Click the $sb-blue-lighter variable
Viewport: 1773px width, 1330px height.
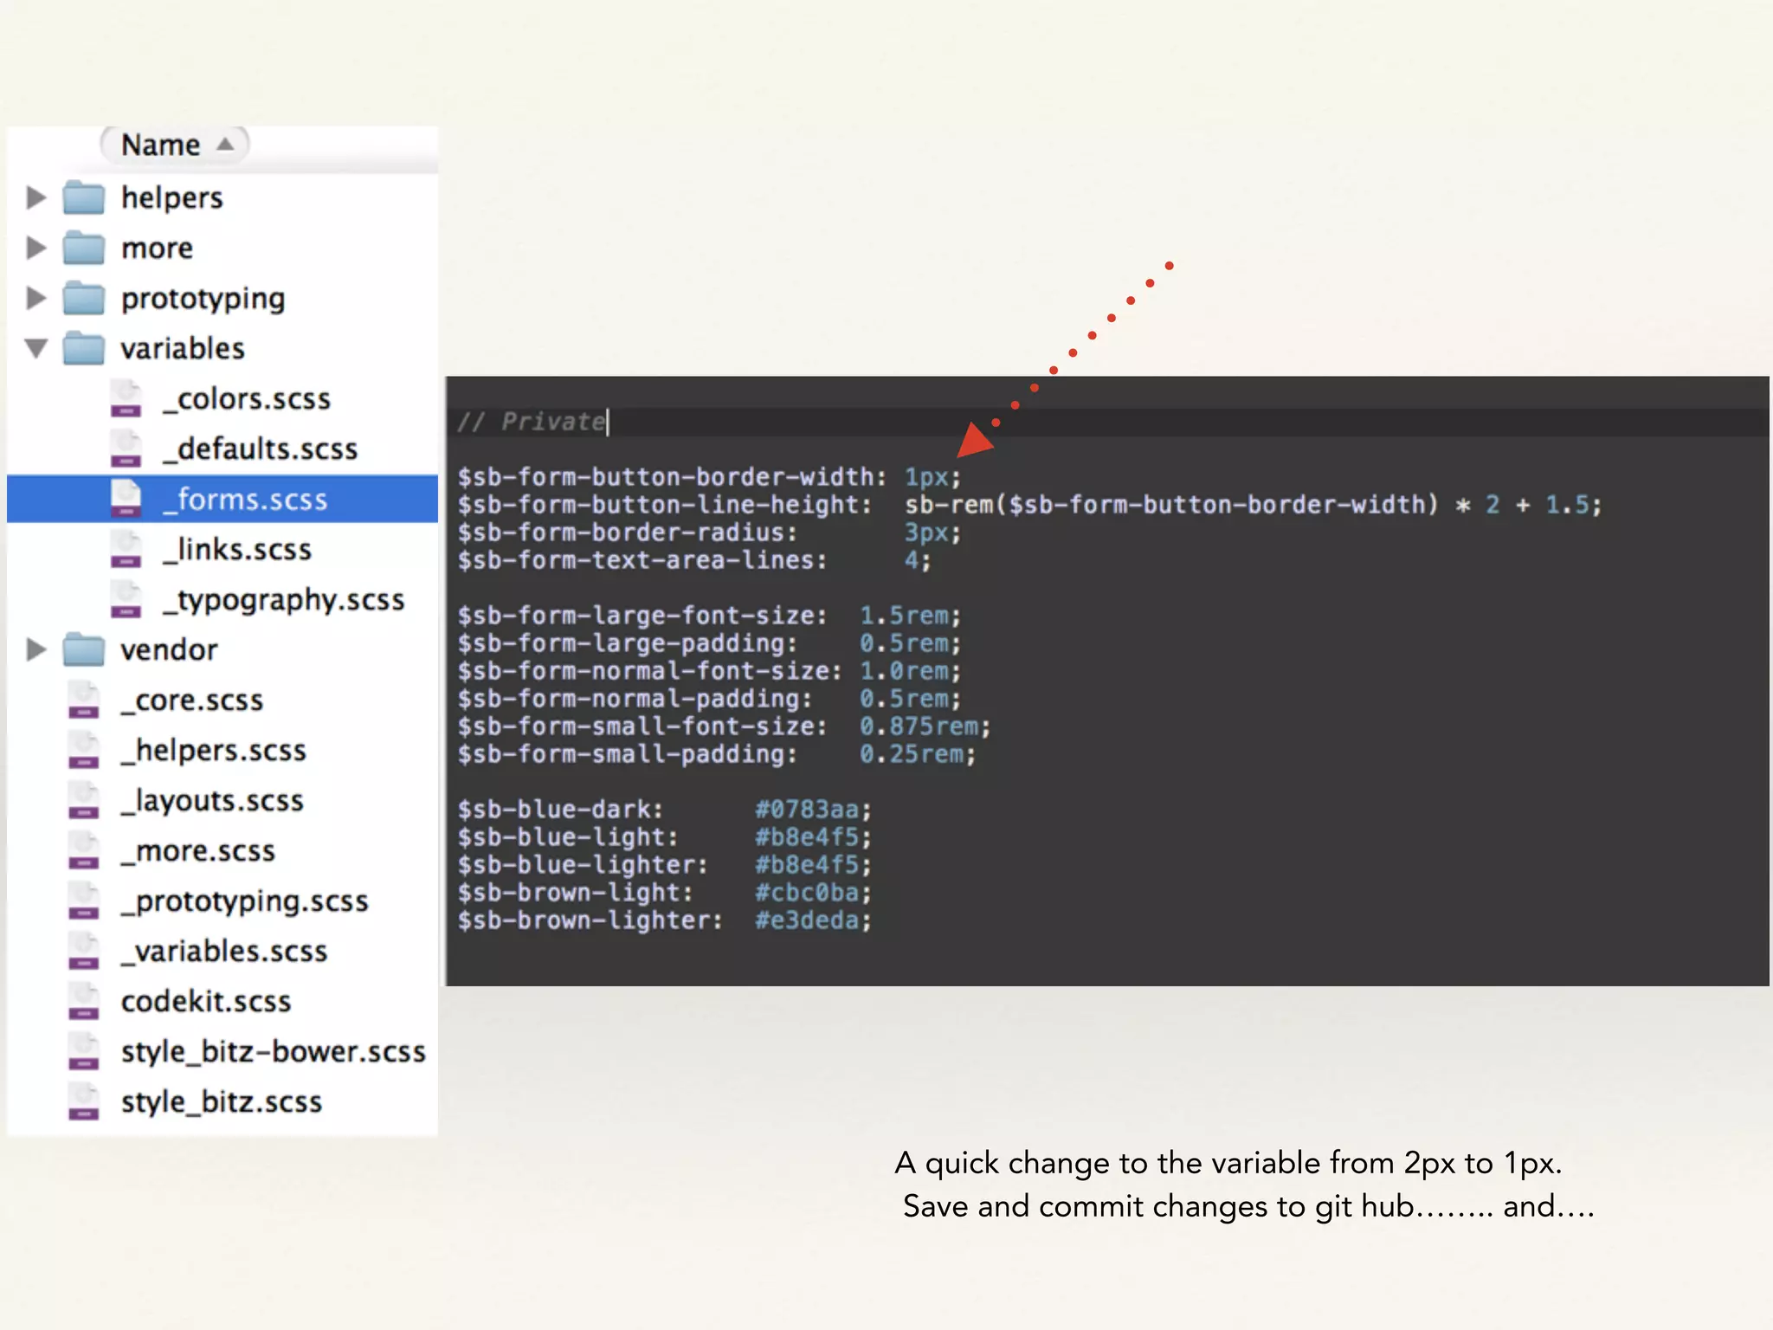tap(583, 865)
